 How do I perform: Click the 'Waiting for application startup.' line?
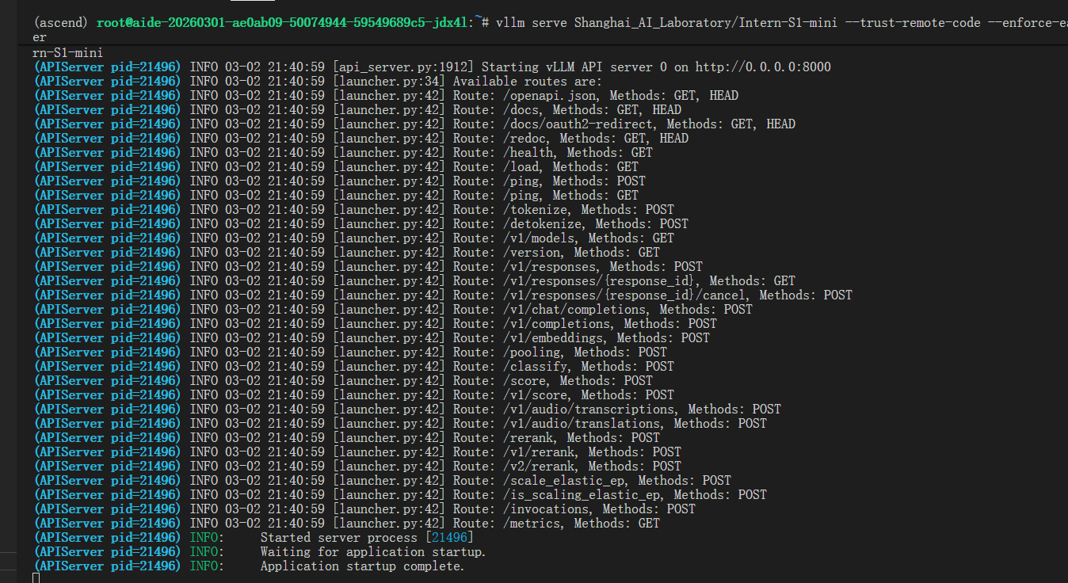(x=373, y=551)
